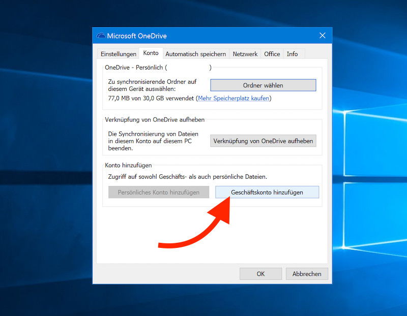Image resolution: width=407 pixels, height=316 pixels.
Task: Go to the Netzwerk tab
Action: pos(245,54)
